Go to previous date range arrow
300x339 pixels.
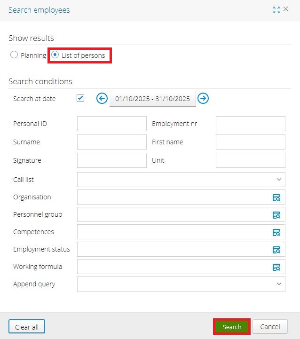click(x=102, y=98)
